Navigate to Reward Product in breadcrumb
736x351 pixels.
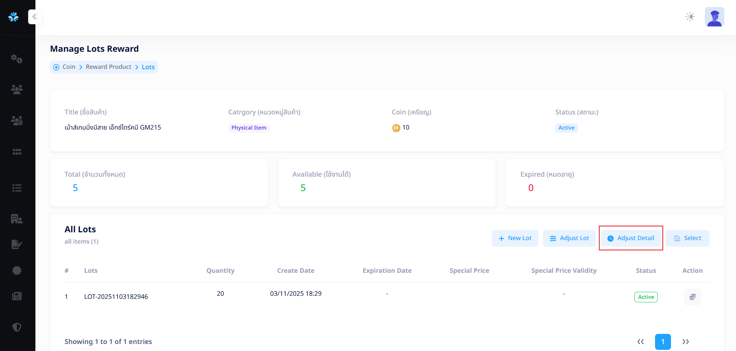(x=109, y=67)
